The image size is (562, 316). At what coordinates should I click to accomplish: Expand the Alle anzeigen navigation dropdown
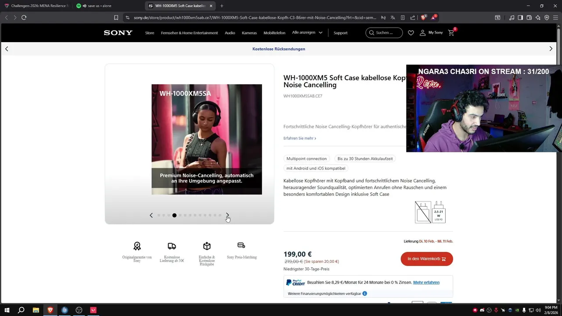pyautogui.click(x=307, y=32)
